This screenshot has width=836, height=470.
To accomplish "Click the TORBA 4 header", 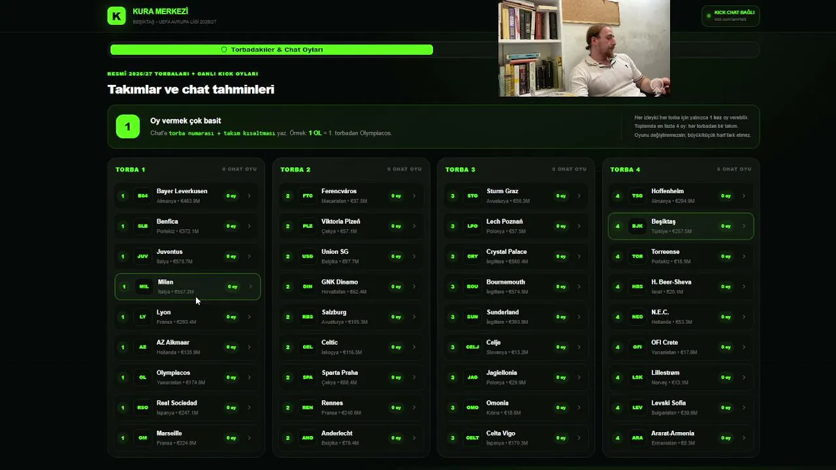I will [625, 169].
